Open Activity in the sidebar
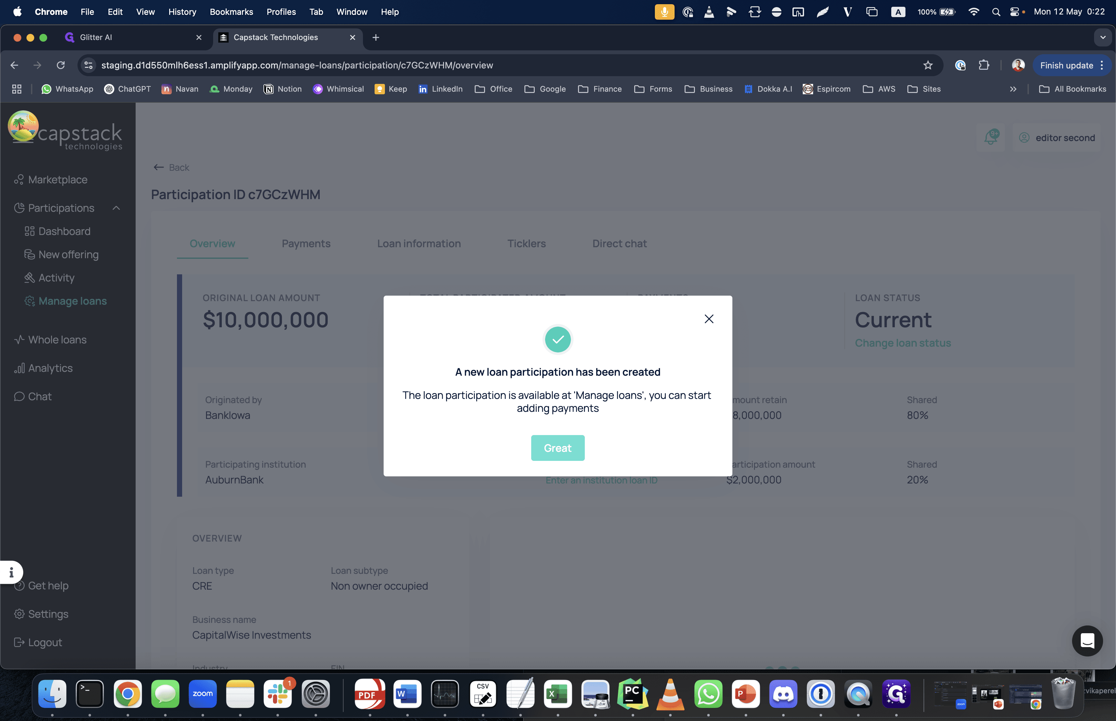The image size is (1116, 721). tap(49, 278)
